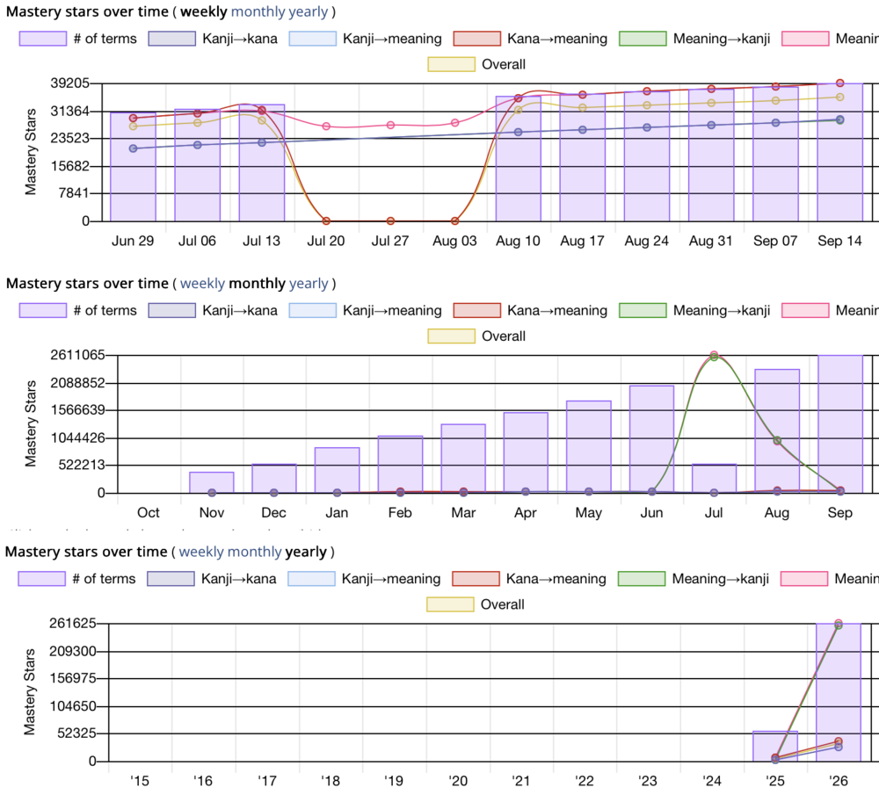Click the '2611065' y-axis value
Viewport: 879px width, 795px height.
pos(78,355)
